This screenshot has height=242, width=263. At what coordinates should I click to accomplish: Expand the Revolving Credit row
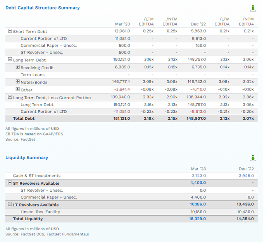(x=18, y=67)
